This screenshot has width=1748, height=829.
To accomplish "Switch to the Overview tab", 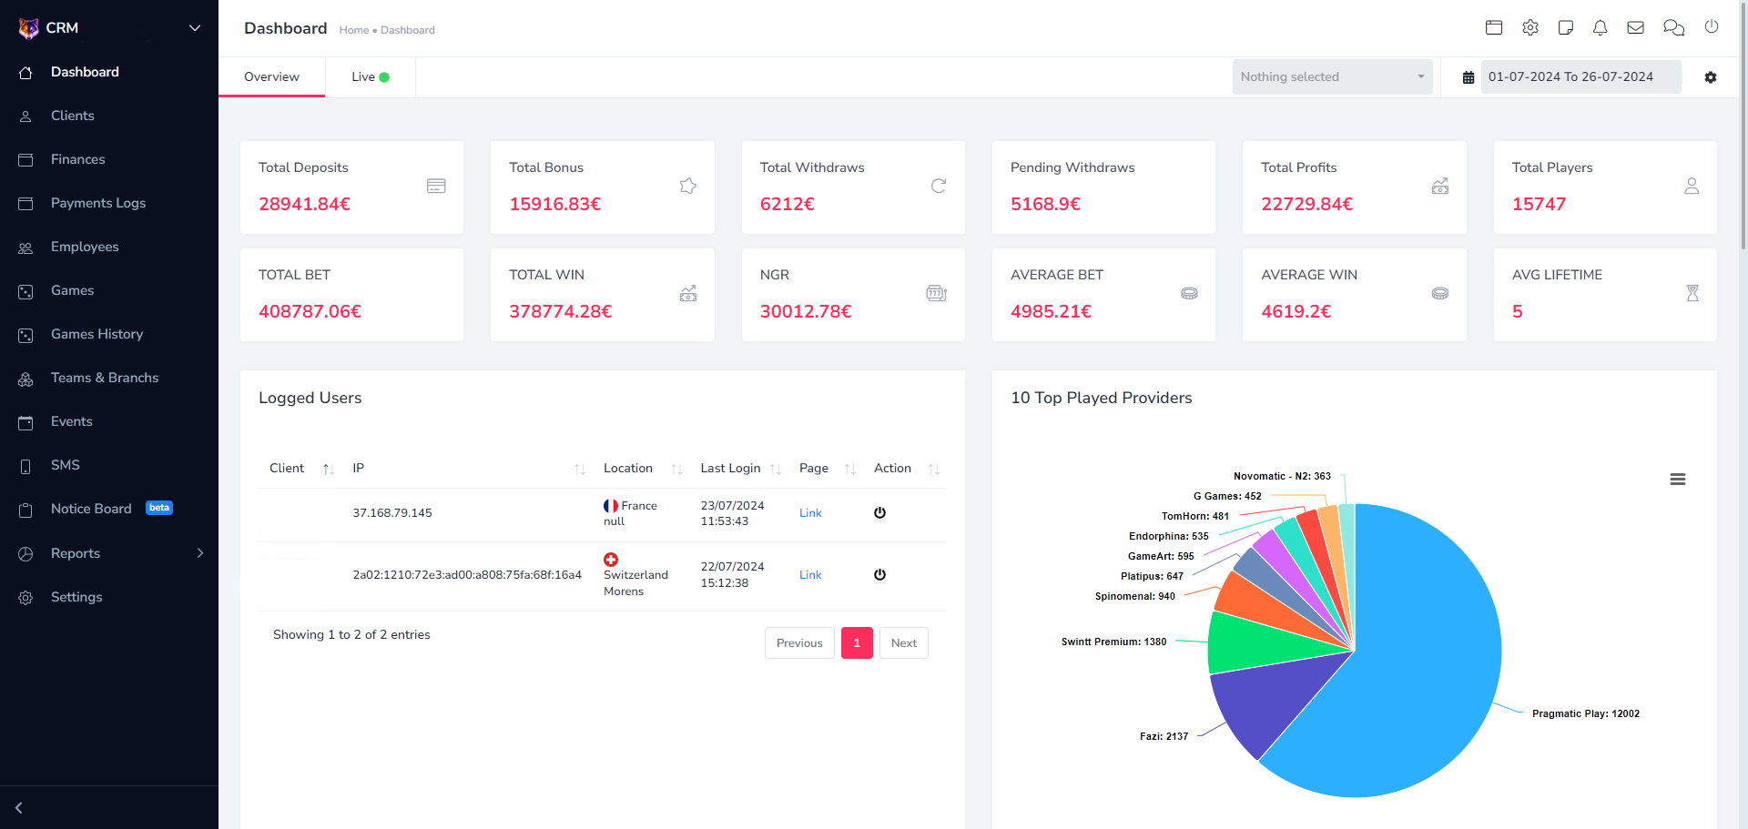I will (271, 77).
